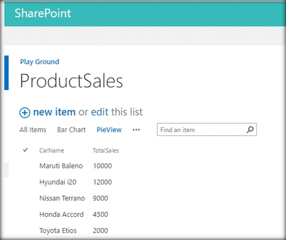Click the 9000 sales value
The height and width of the screenshot is (240, 286).
(x=100, y=198)
